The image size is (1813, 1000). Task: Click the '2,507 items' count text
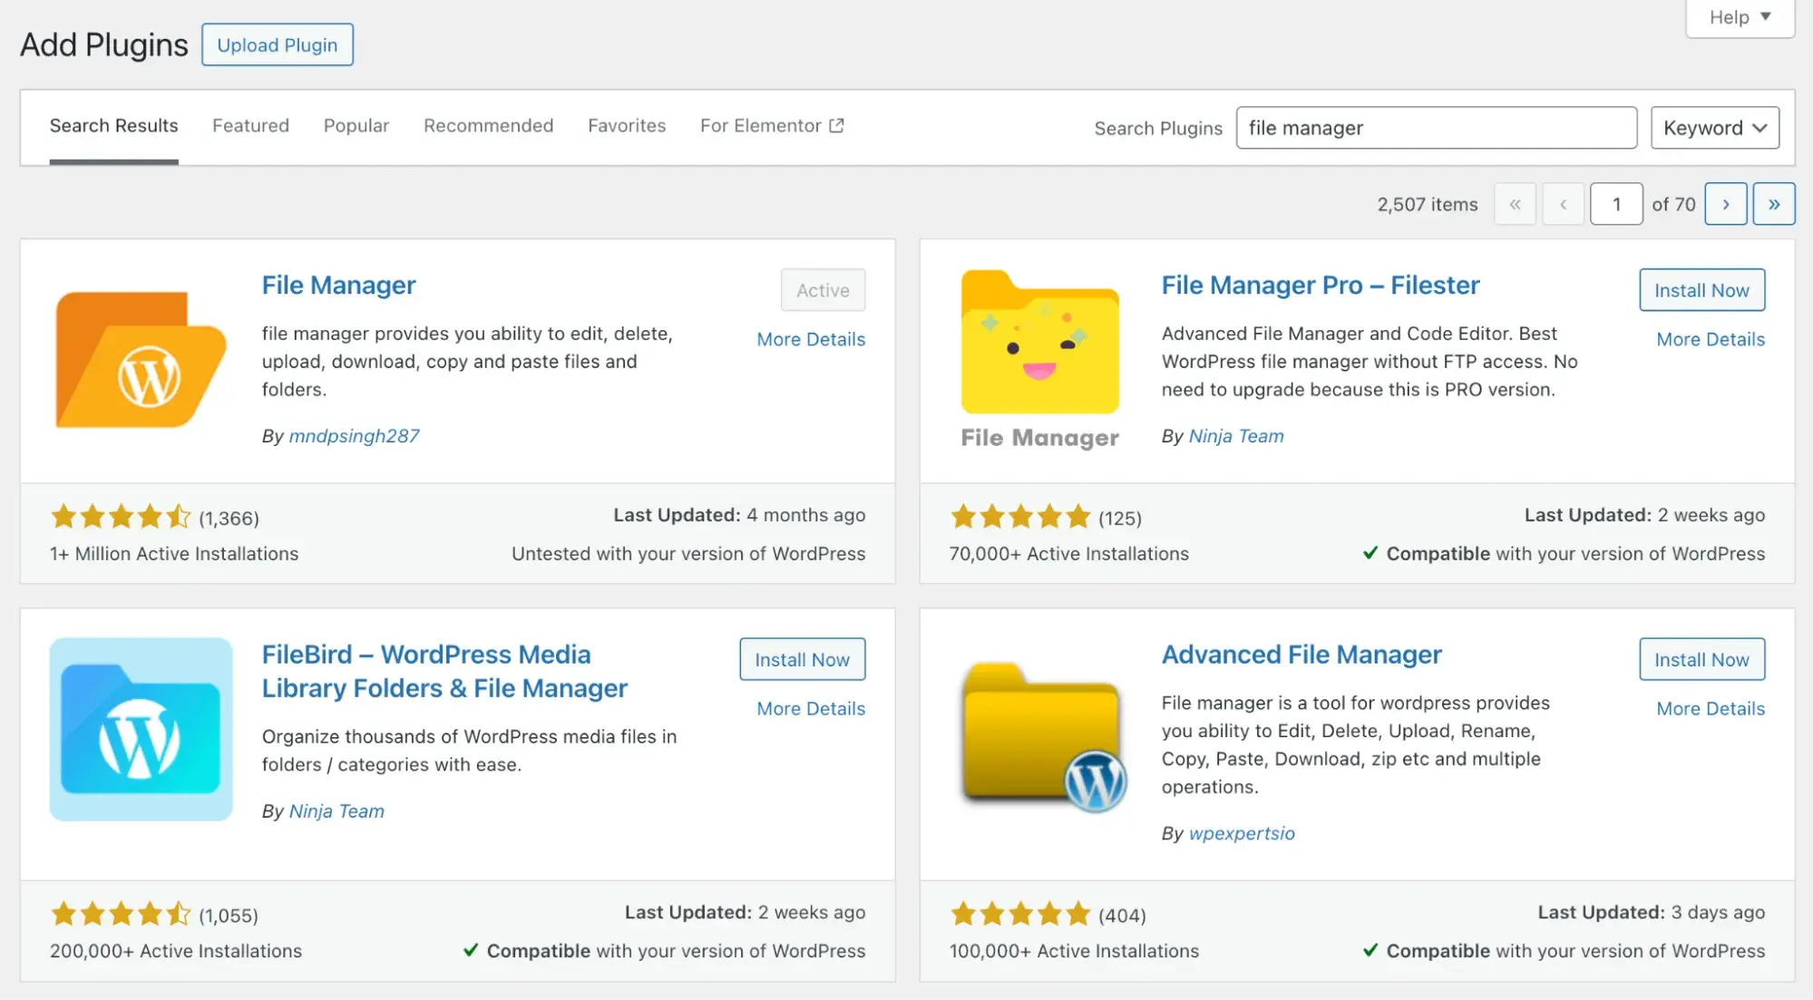tap(1428, 204)
